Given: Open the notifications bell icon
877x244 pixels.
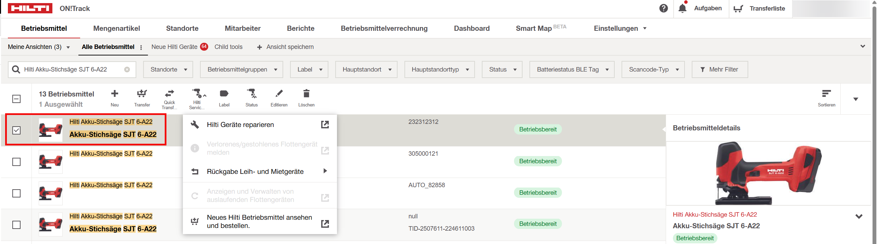Looking at the screenshot, I should [682, 8].
